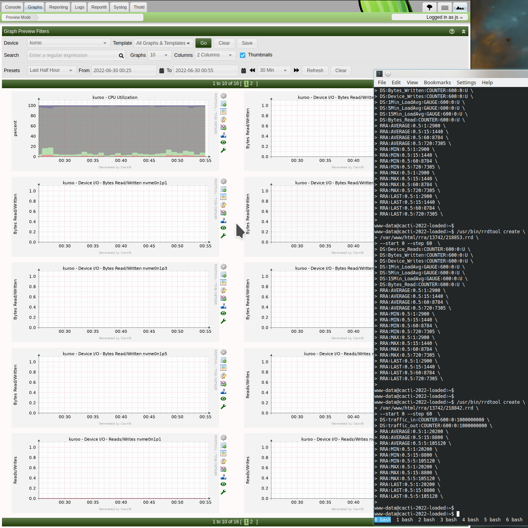Edit nvme0n1p3 graph using pencil icon
The height and width of the screenshot is (528, 528).
click(223, 290)
